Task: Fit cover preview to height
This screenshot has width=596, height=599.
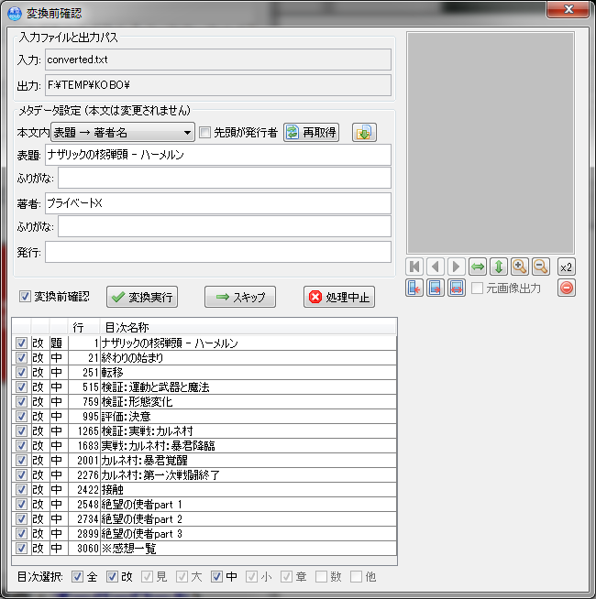Action: click(x=499, y=267)
